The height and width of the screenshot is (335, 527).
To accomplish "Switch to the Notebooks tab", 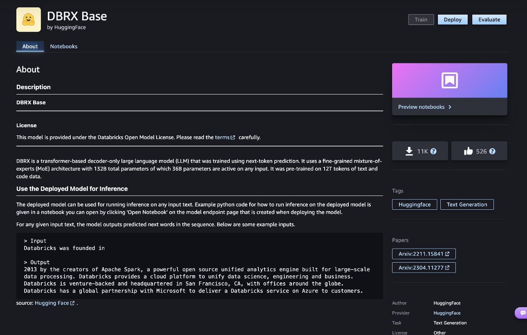I will 64,46.
